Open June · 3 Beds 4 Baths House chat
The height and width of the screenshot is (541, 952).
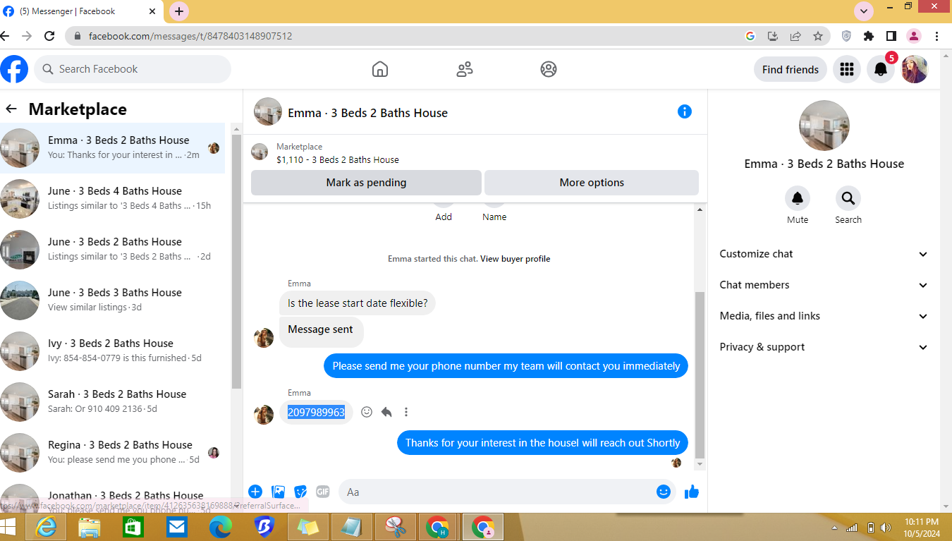point(113,199)
